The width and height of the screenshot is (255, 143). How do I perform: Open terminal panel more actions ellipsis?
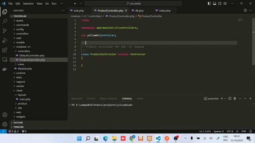(x=240, y=99)
